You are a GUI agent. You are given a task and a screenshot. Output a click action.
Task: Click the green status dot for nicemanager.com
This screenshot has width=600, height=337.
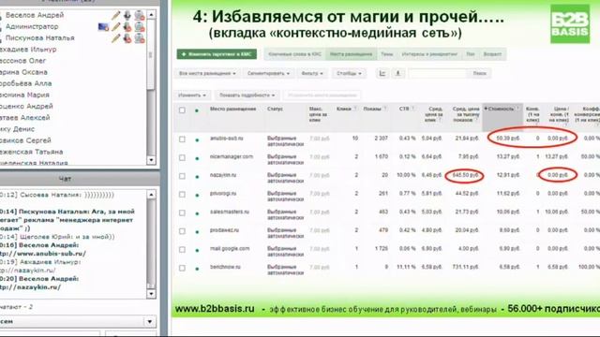(197, 158)
